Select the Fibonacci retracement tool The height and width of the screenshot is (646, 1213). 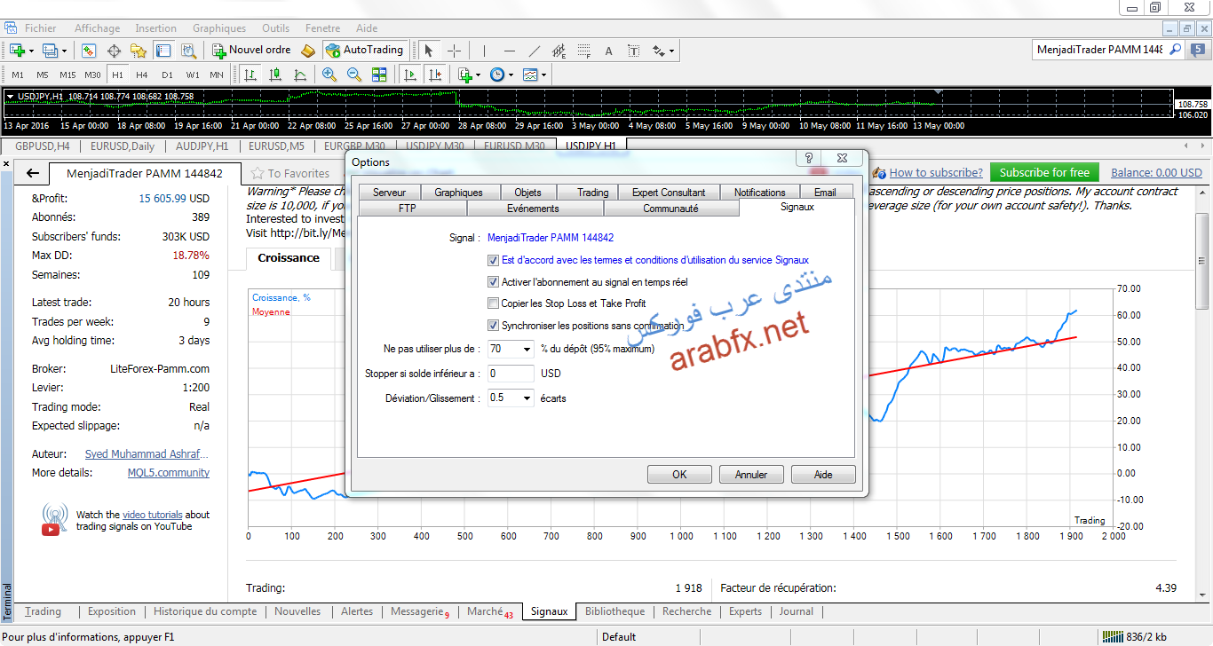coord(583,51)
